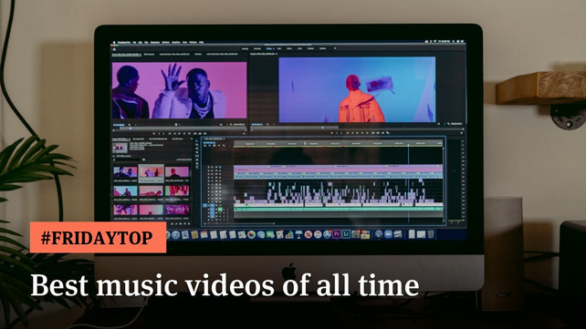This screenshot has width=586, height=329.
Task: Open the Trash in the dock
Action: coord(431,234)
